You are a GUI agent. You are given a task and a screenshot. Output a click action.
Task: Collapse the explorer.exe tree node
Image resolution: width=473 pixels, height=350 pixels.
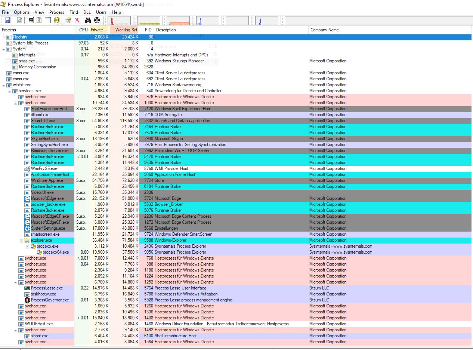pos(22,240)
